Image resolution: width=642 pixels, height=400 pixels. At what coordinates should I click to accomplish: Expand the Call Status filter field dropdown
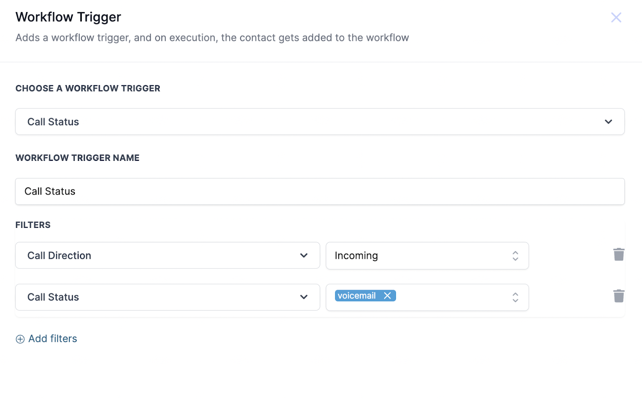click(167, 297)
